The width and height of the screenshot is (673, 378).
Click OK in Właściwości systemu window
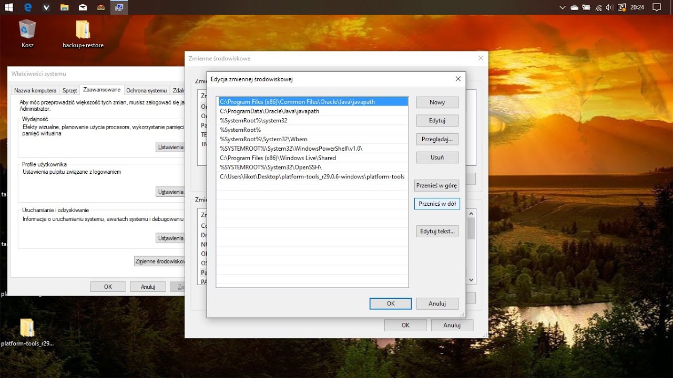click(108, 287)
